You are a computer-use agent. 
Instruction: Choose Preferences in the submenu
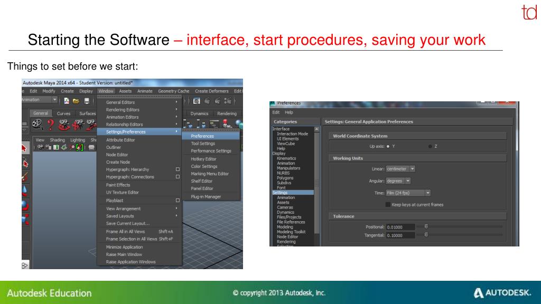pyautogui.click(x=211, y=136)
